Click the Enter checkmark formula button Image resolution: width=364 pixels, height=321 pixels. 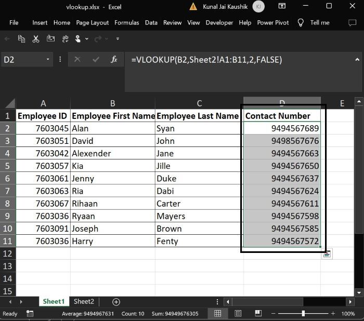click(x=96, y=60)
